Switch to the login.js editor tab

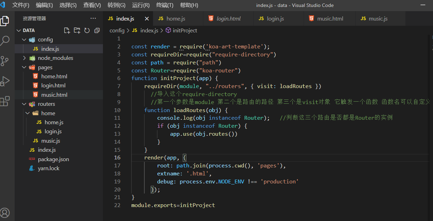coord(278,18)
